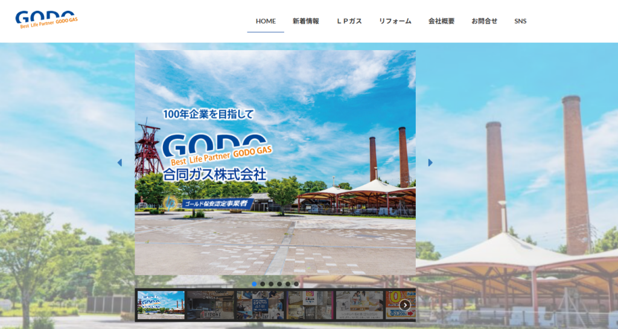Advance slideshow with right arrow
Screen dimensions: 618x329
click(x=430, y=162)
